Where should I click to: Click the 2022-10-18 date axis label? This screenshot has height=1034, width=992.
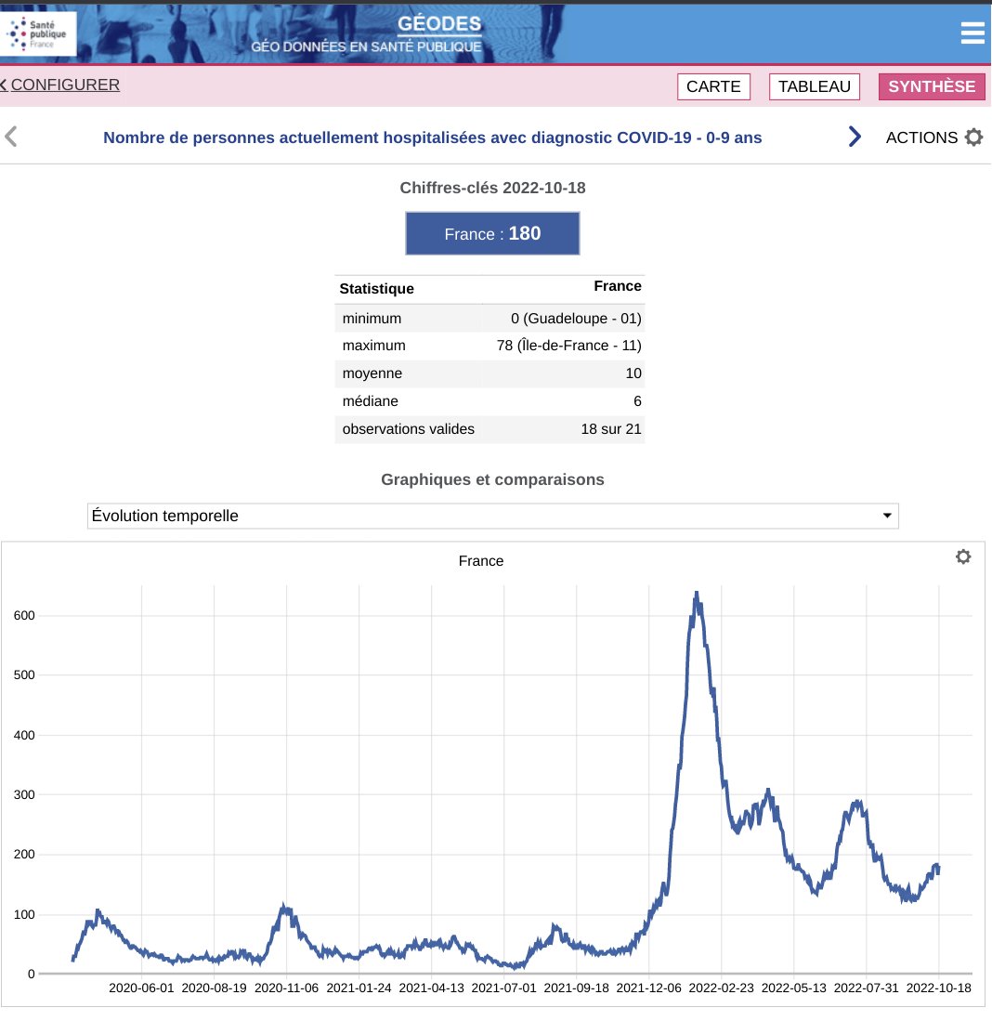939,988
